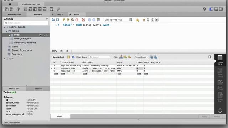Select the event query tab

pyautogui.click(x=77, y=14)
